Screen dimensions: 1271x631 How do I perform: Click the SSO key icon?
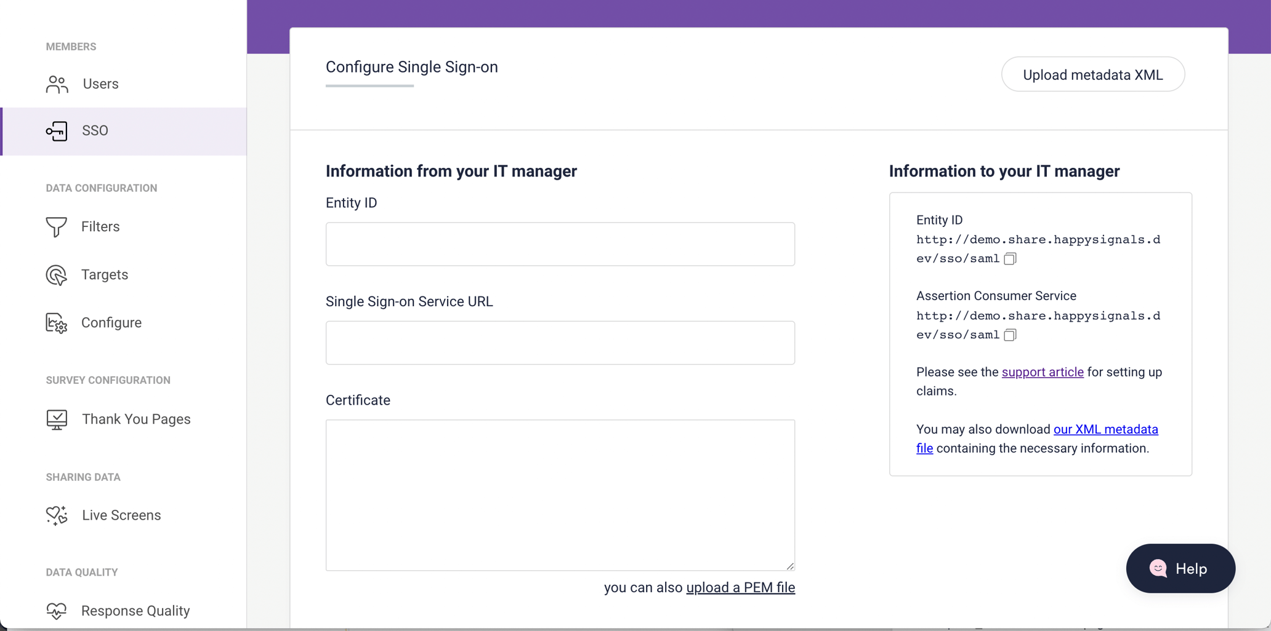tap(57, 131)
